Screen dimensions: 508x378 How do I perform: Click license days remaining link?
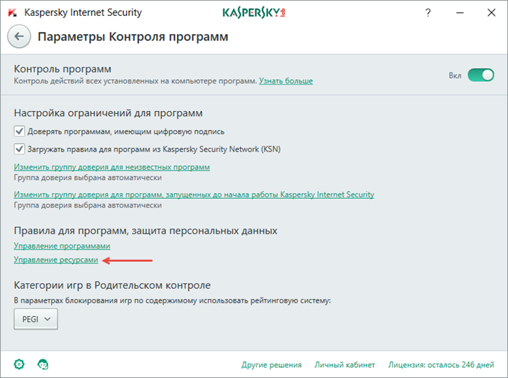coord(441,365)
